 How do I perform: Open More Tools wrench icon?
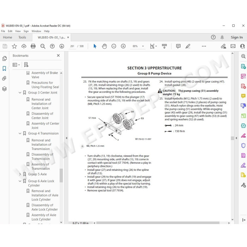click(x=243, y=185)
